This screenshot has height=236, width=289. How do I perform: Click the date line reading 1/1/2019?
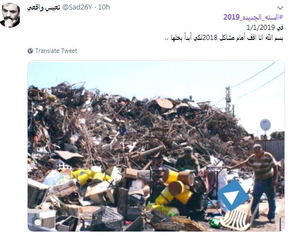click(x=265, y=28)
